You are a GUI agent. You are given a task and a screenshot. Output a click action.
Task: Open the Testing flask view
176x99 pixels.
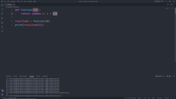coord(2,27)
